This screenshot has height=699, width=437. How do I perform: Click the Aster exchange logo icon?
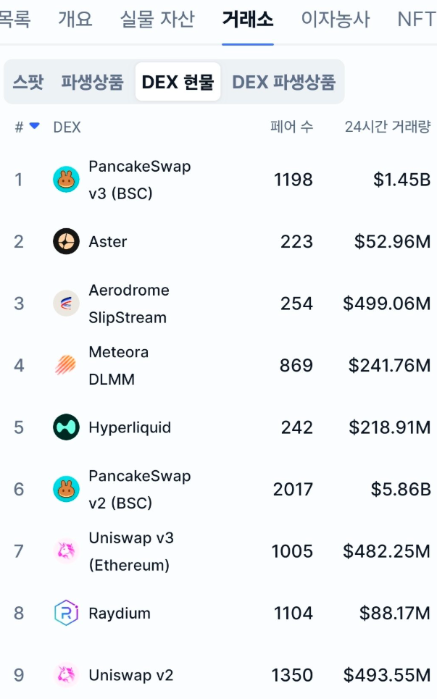pos(66,241)
